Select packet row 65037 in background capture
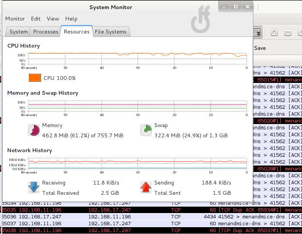This screenshot has height=234, width=302. (x=152, y=224)
